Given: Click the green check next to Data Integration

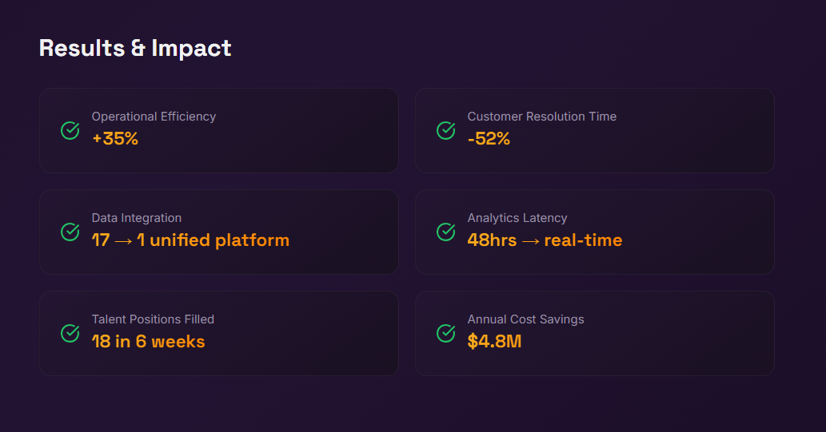Looking at the screenshot, I should pos(70,232).
